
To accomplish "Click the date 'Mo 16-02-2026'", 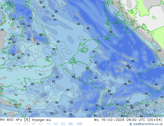I will pyautogui.click(x=109, y=120).
